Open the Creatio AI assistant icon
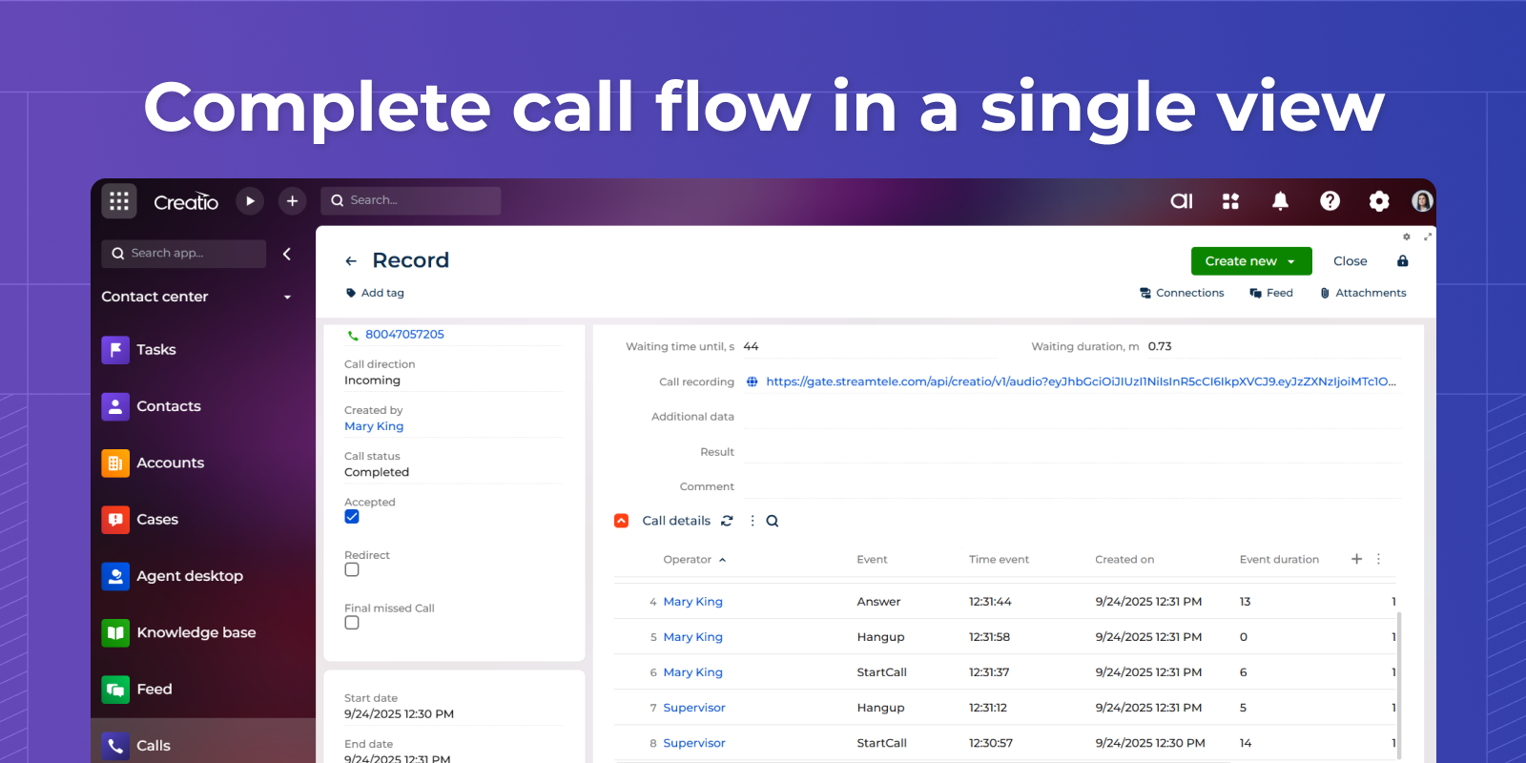 click(x=1181, y=201)
